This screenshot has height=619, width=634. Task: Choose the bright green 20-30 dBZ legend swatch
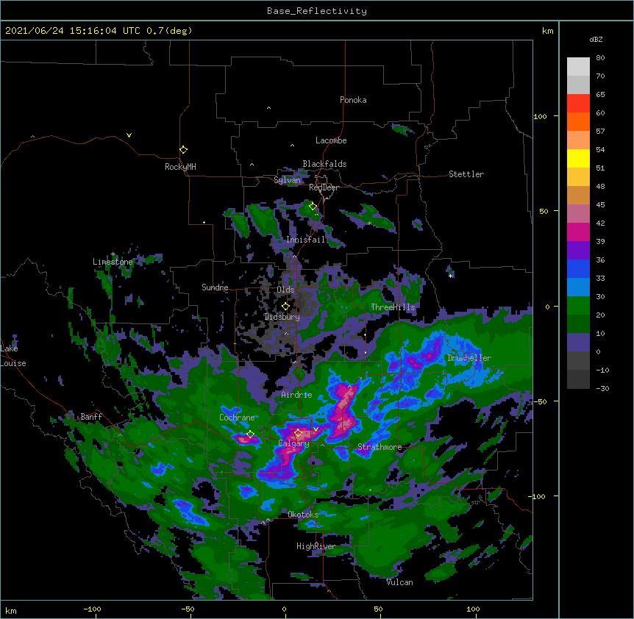click(x=578, y=306)
